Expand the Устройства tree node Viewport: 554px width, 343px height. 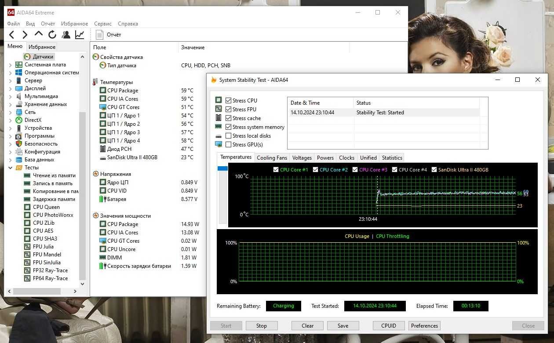pyautogui.click(x=11, y=128)
